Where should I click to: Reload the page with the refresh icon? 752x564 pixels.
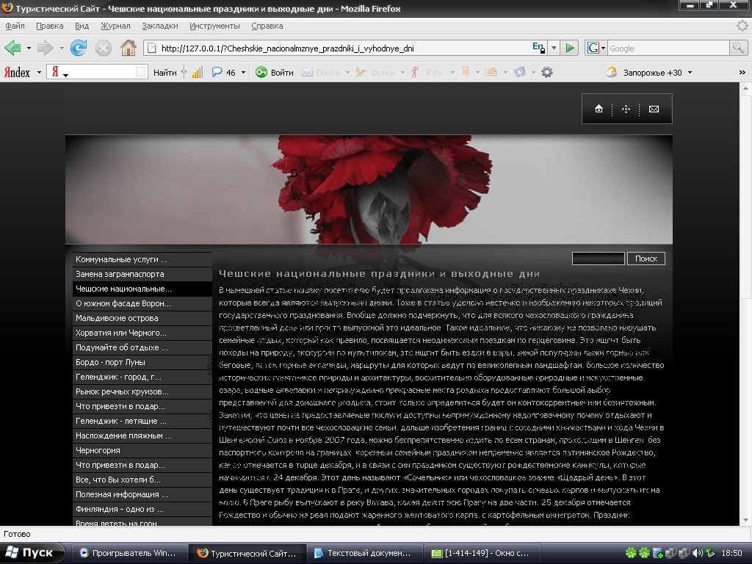click(x=79, y=48)
